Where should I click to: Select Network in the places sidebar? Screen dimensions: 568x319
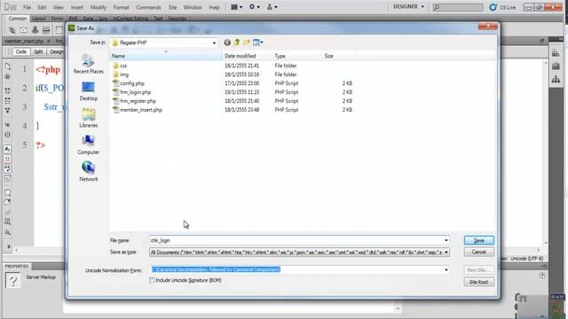(x=89, y=172)
